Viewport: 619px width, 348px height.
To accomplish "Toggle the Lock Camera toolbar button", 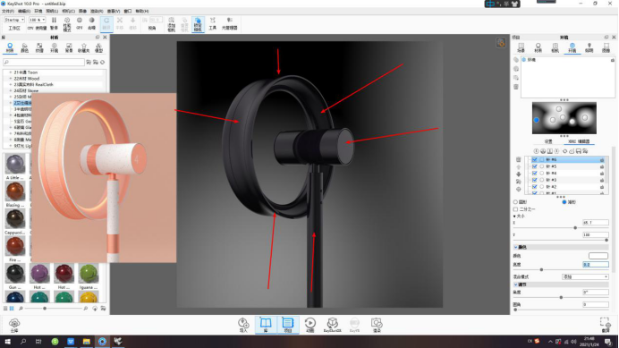I will click(x=198, y=24).
